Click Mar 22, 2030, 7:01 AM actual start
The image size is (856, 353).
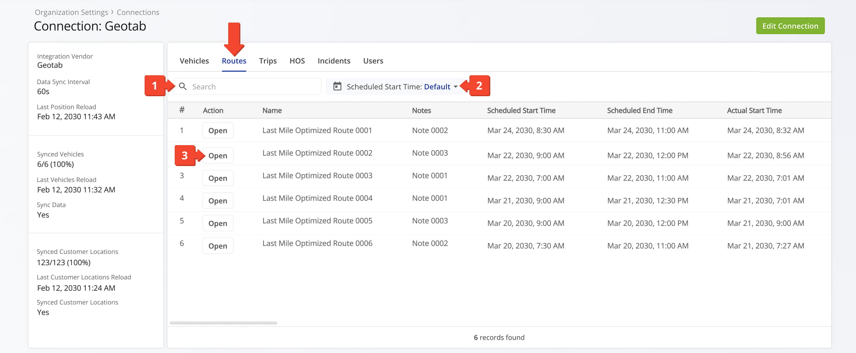click(765, 178)
